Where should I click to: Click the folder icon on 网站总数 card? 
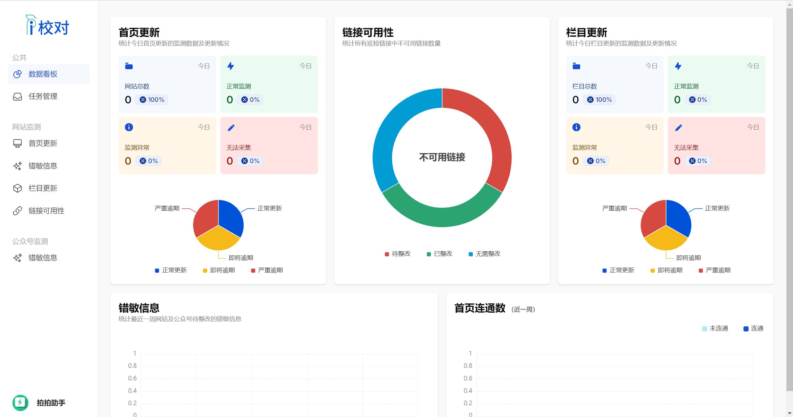click(x=129, y=66)
